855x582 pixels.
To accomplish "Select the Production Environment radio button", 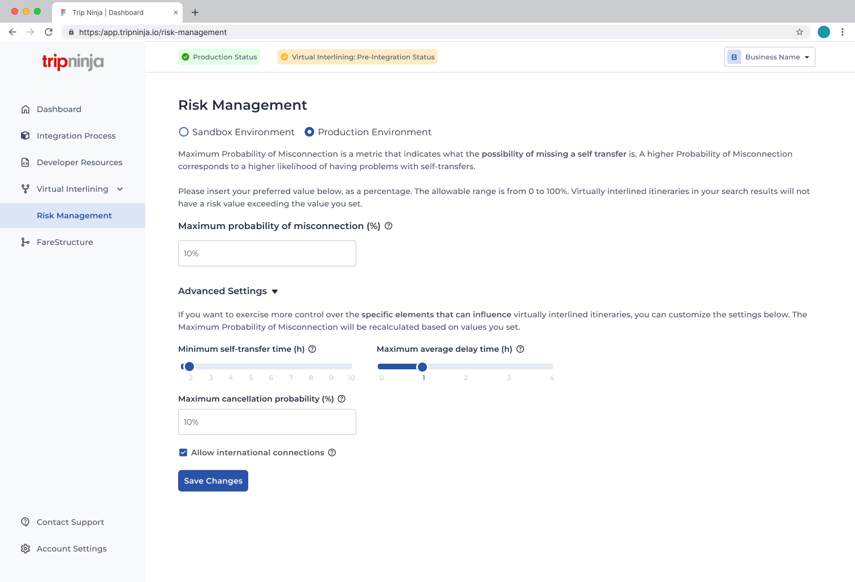I will [309, 131].
